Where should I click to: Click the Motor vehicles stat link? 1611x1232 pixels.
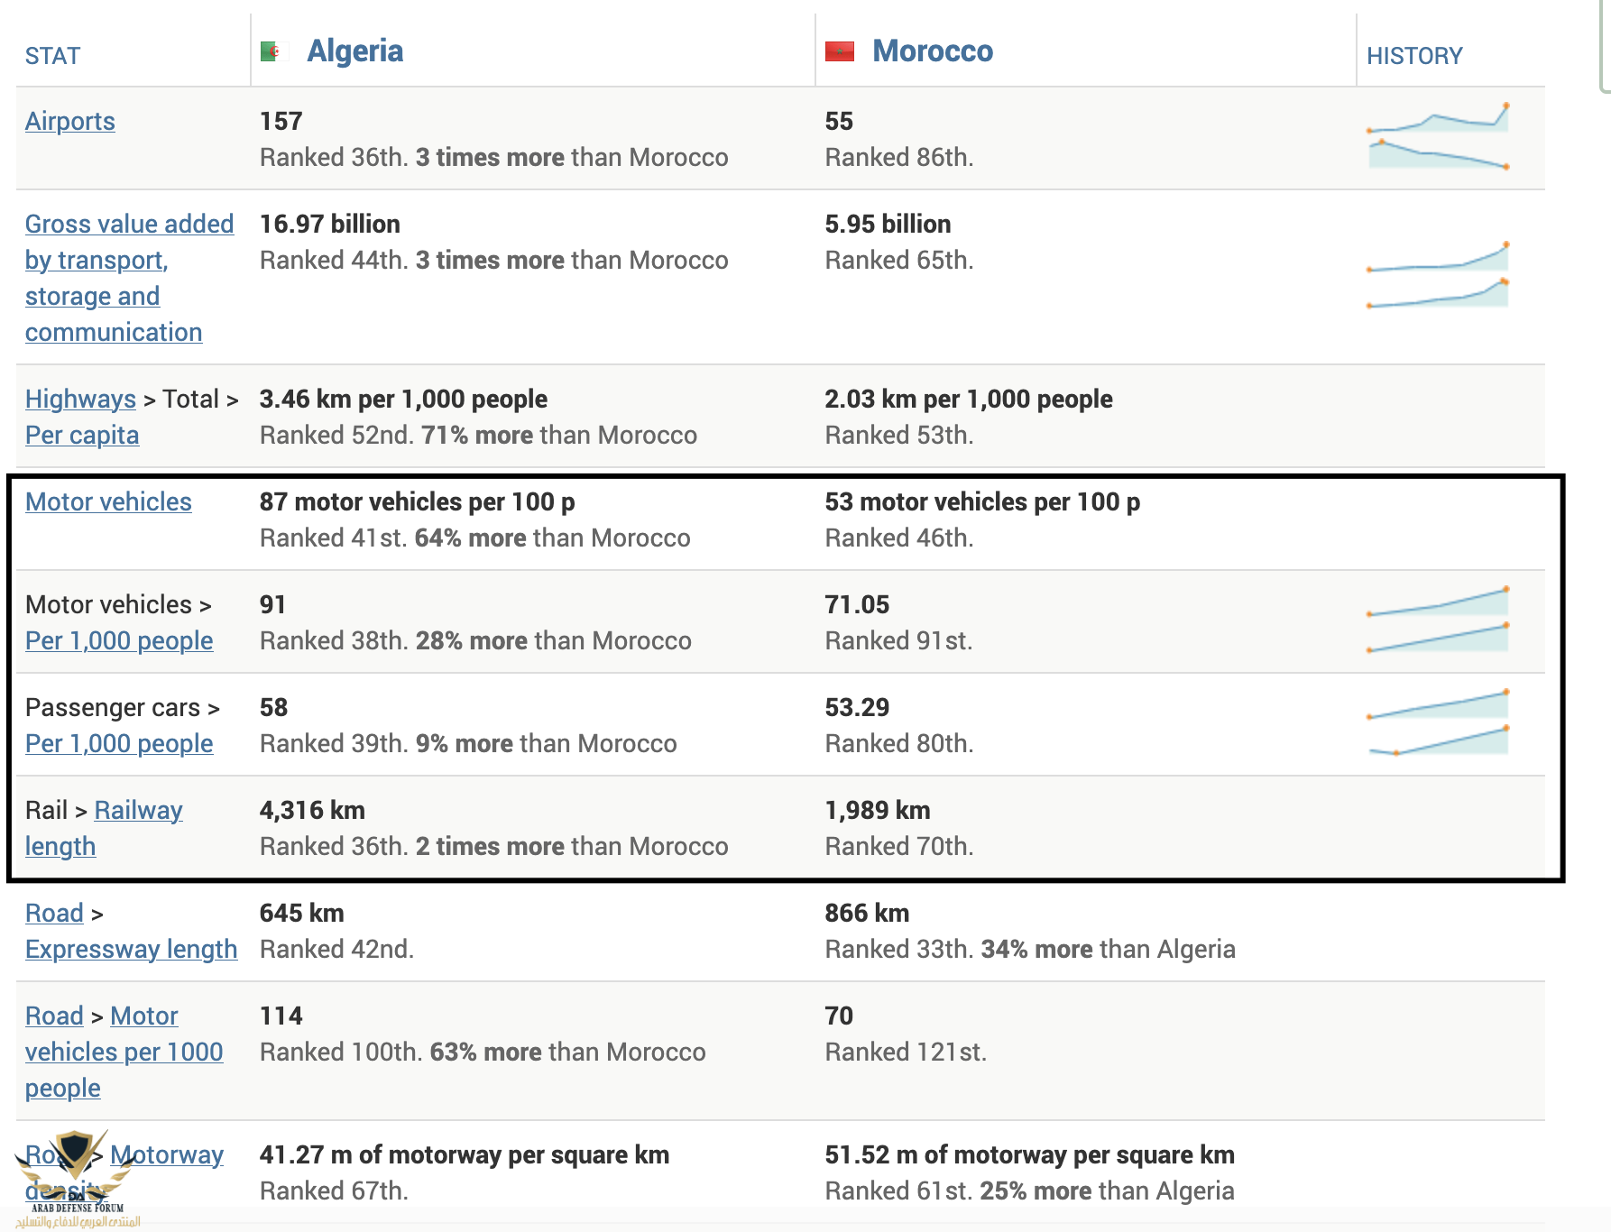[108, 501]
